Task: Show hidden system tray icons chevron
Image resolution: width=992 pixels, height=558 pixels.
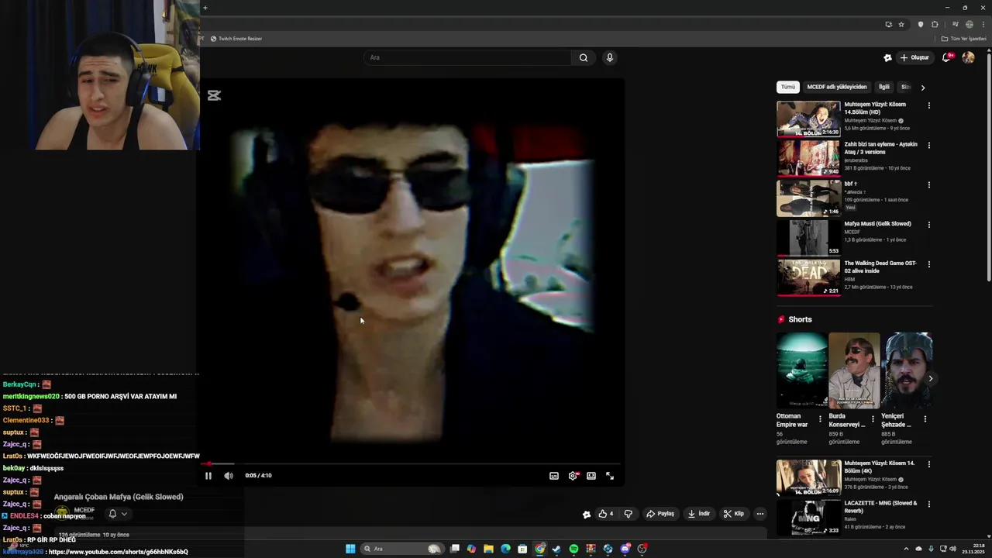Action: [x=906, y=549]
